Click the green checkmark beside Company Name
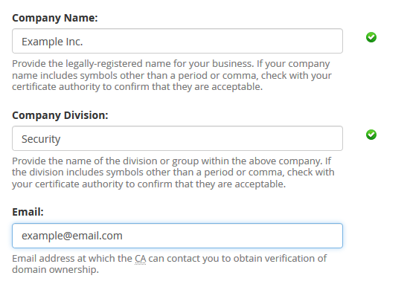 pyautogui.click(x=371, y=37)
